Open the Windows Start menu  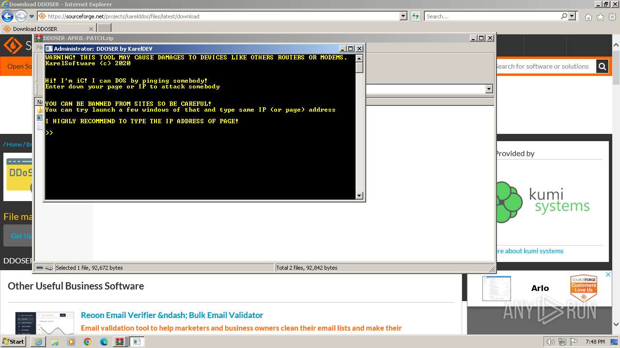click(x=13, y=341)
